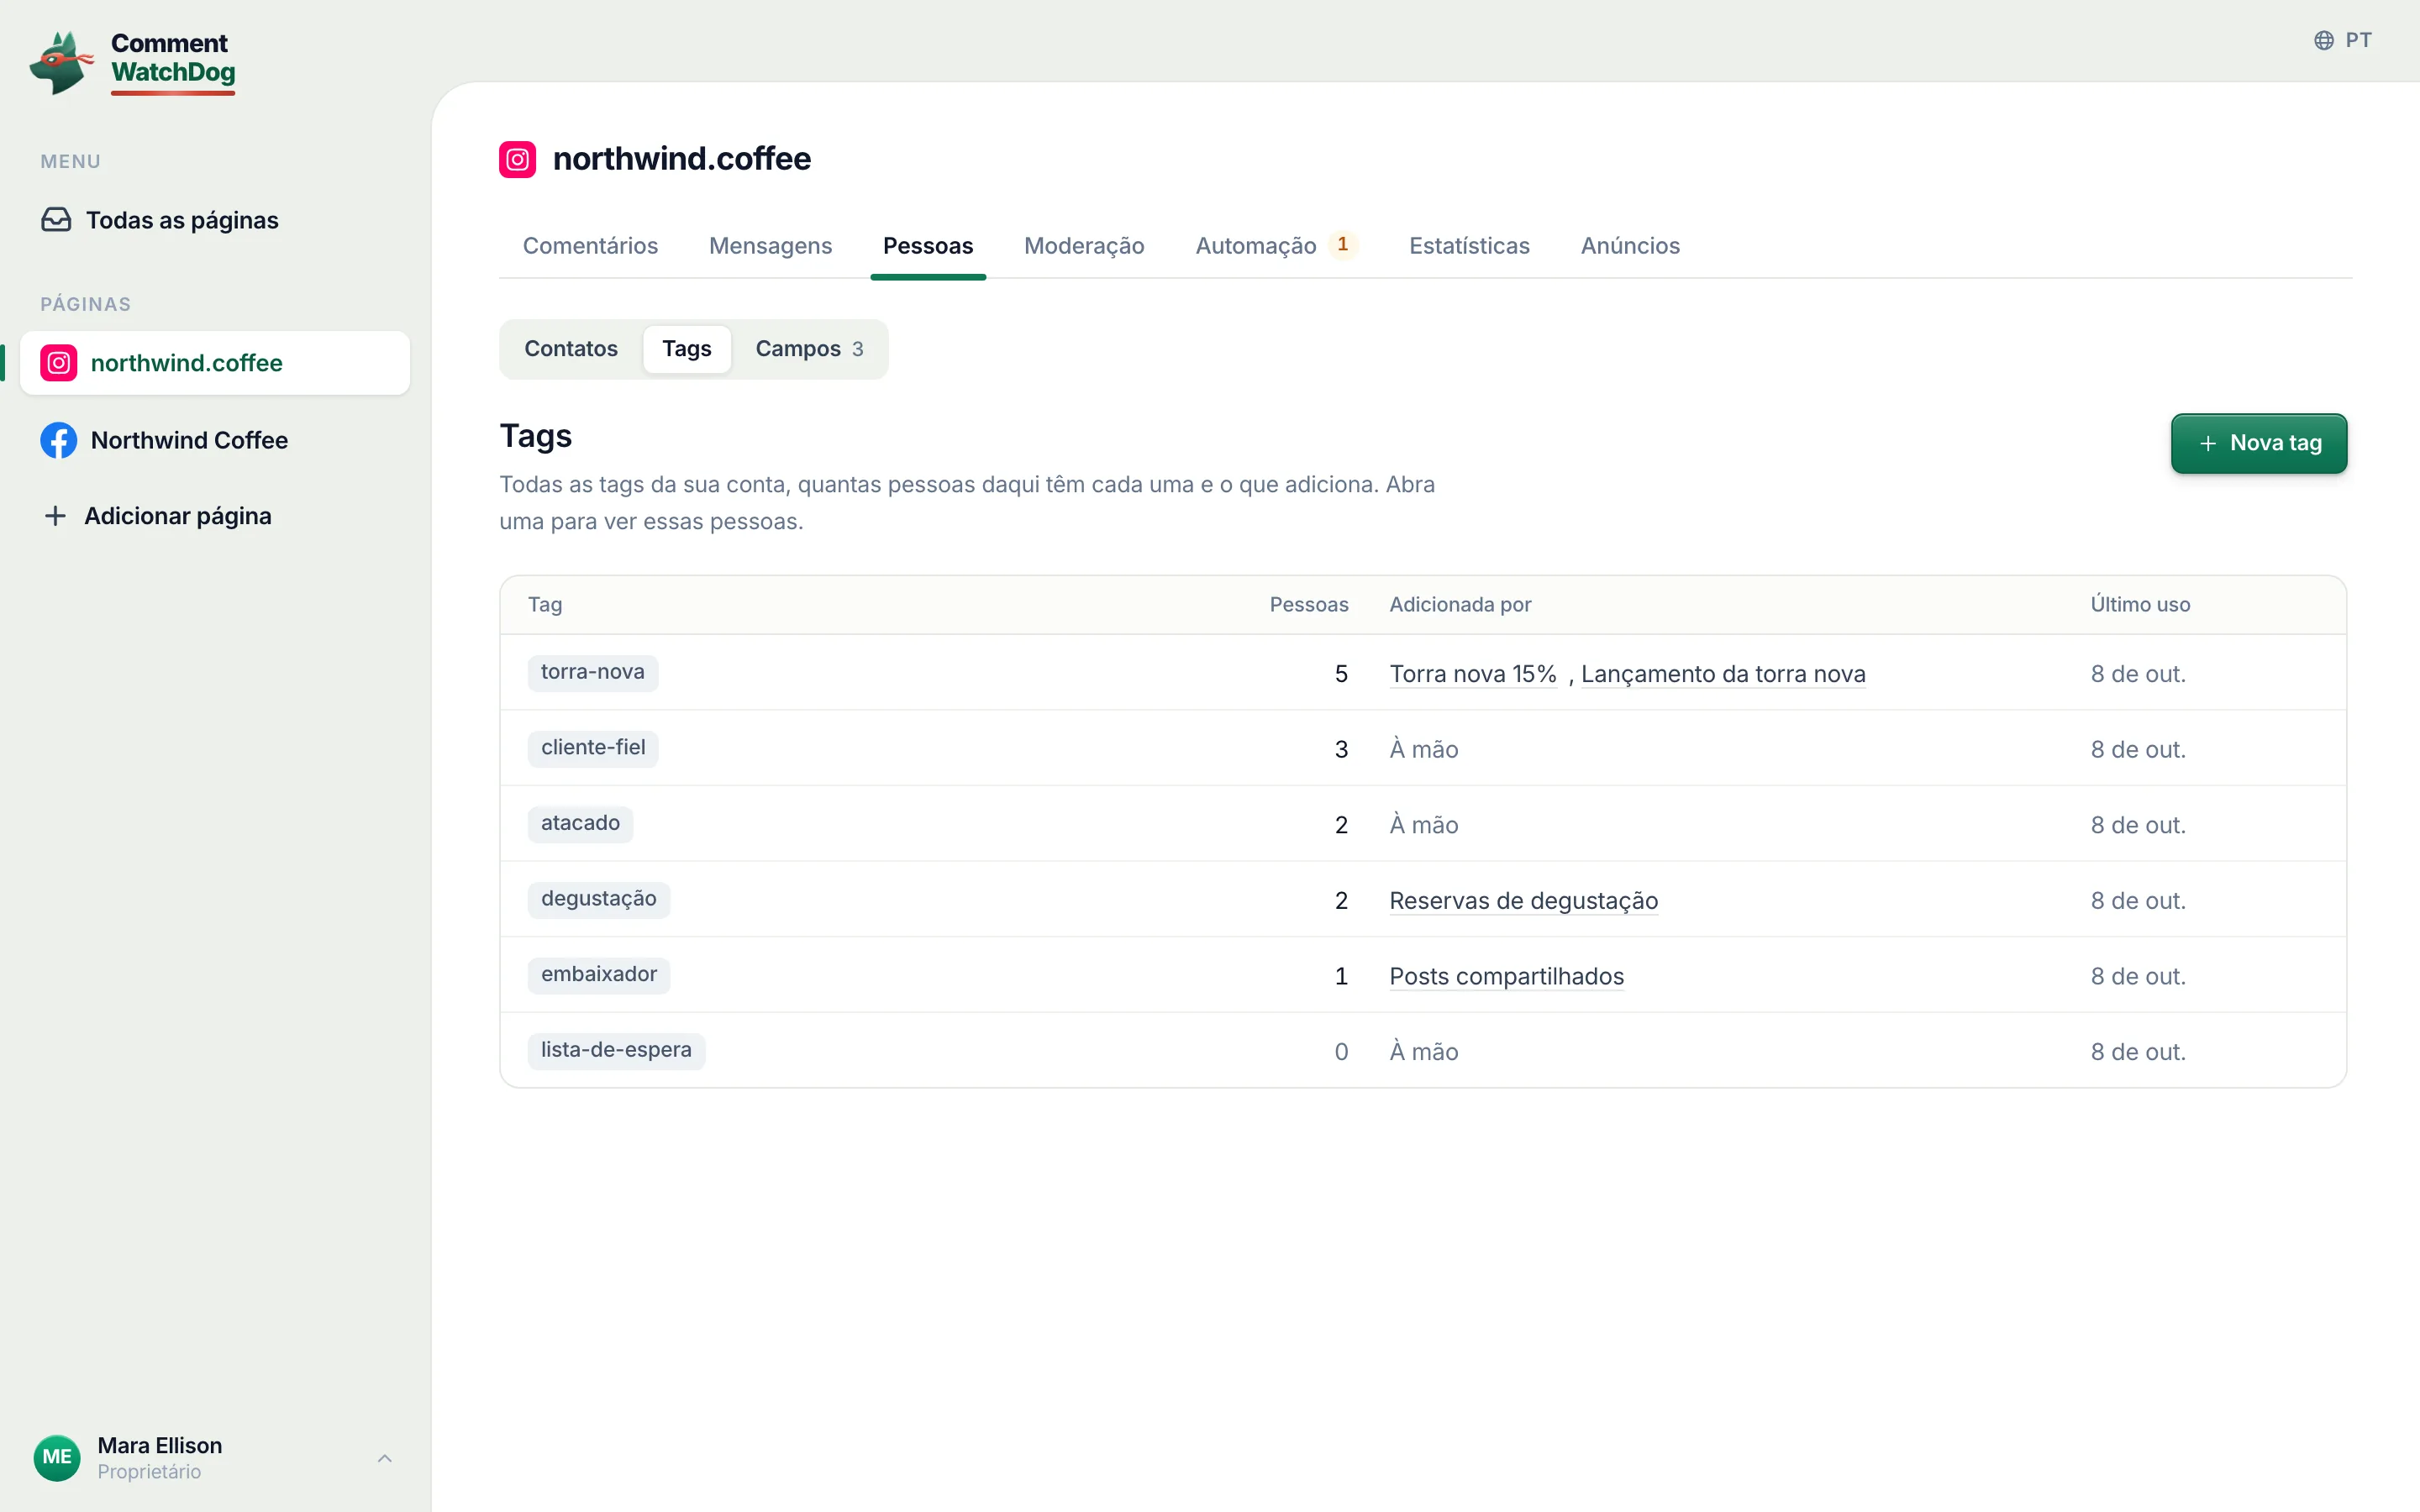Viewport: 2420px width, 1512px height.
Task: Open the Campos sub-tab
Action: 809,349
